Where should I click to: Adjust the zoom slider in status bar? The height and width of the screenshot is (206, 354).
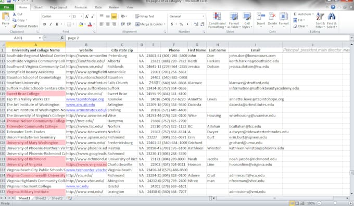(335, 203)
